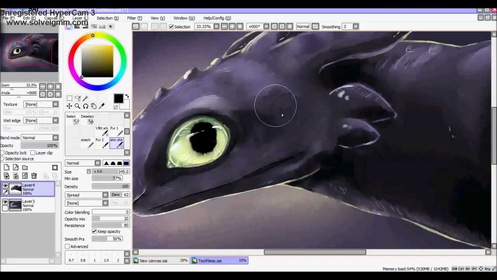
Task: Open the brush texture [None] dropdown
Action: [87, 203]
